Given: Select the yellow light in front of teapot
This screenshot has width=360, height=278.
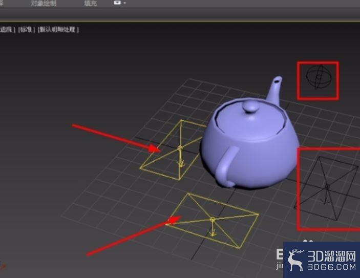Looking at the screenshot, I should click(213, 221).
